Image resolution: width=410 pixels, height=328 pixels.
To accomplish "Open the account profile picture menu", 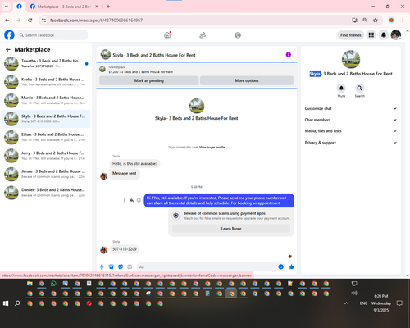I will pos(396,35).
